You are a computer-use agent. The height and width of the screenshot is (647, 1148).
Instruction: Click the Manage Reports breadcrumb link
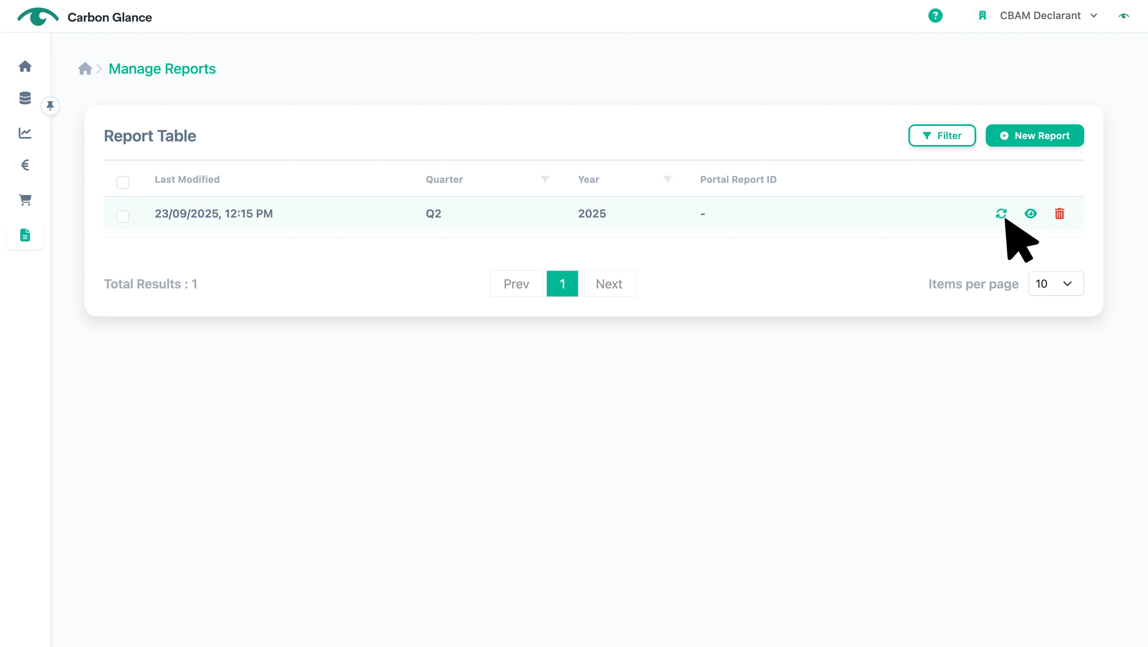(162, 69)
